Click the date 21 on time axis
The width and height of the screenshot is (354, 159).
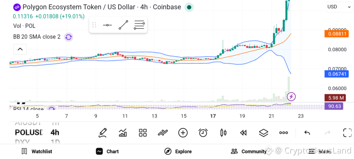(271, 116)
